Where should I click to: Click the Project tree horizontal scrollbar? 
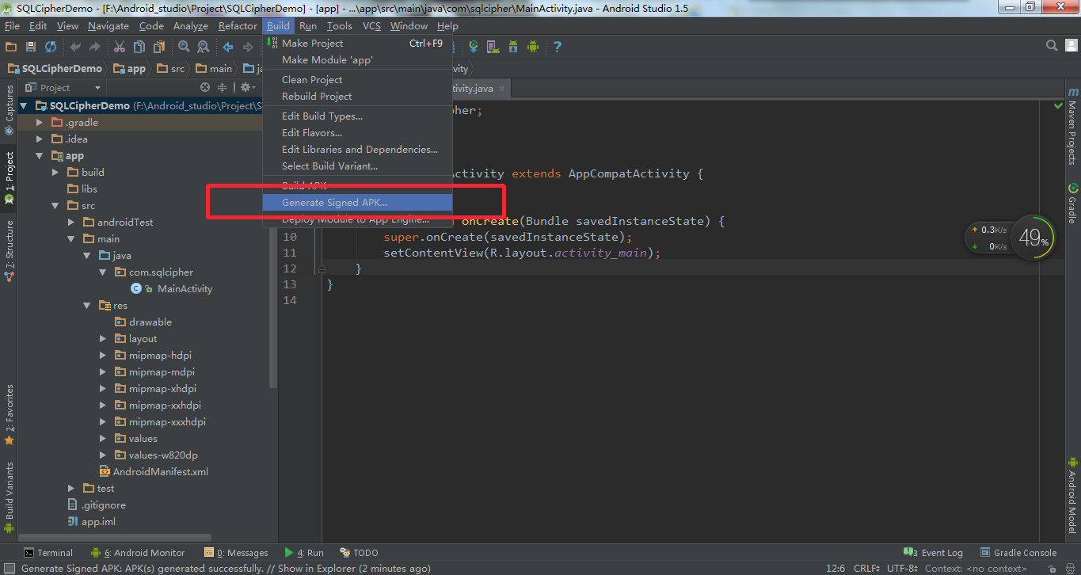(x=115, y=538)
